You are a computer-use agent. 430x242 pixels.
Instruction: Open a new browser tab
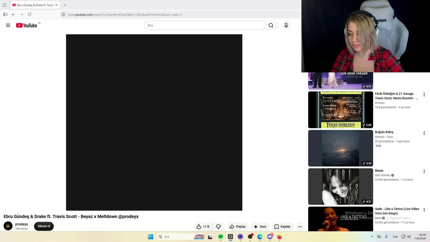pos(65,5)
